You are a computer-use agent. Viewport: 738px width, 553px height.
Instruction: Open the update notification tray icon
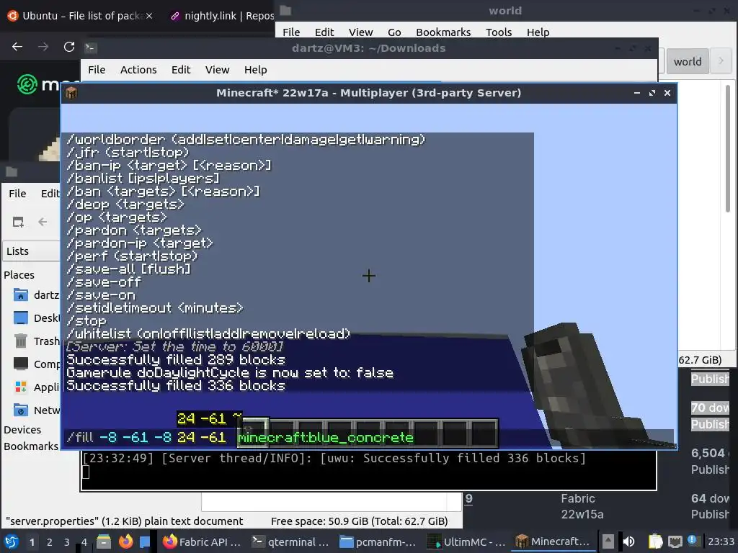coord(693,541)
